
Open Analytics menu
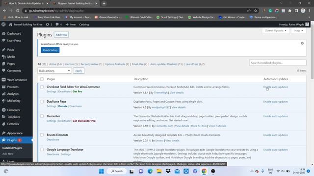pos(13,94)
